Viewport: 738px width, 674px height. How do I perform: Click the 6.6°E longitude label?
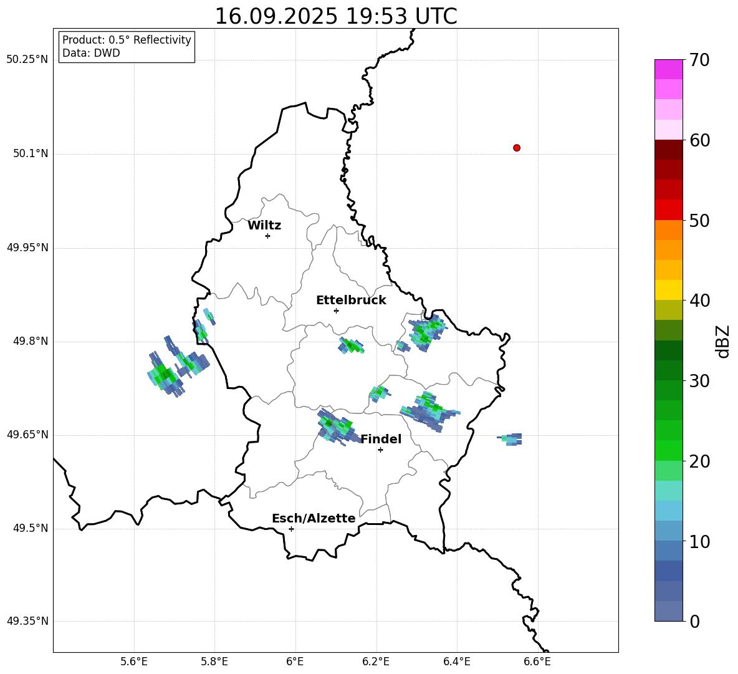537,662
